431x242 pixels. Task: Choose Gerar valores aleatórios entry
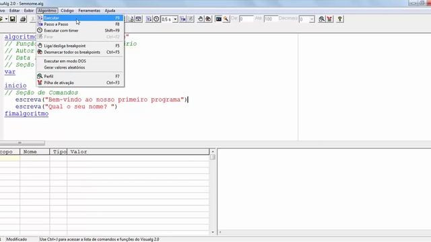pos(80,67)
